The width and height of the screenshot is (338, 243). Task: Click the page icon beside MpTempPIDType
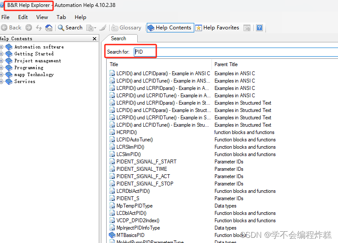[x=112, y=205]
